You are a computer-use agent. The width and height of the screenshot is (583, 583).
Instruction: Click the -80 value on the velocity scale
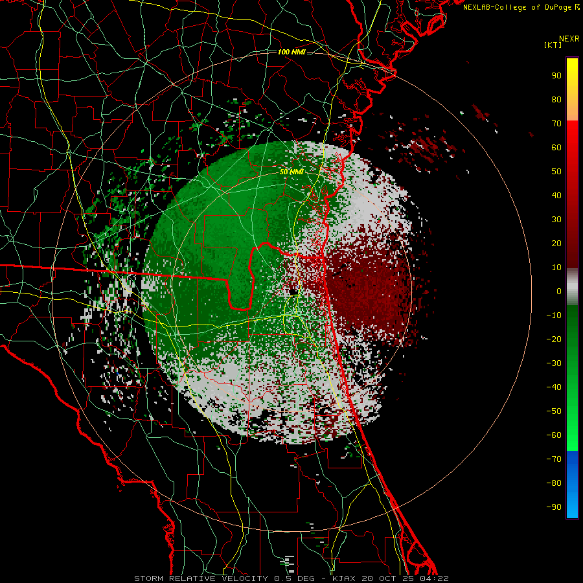pyautogui.click(x=554, y=483)
